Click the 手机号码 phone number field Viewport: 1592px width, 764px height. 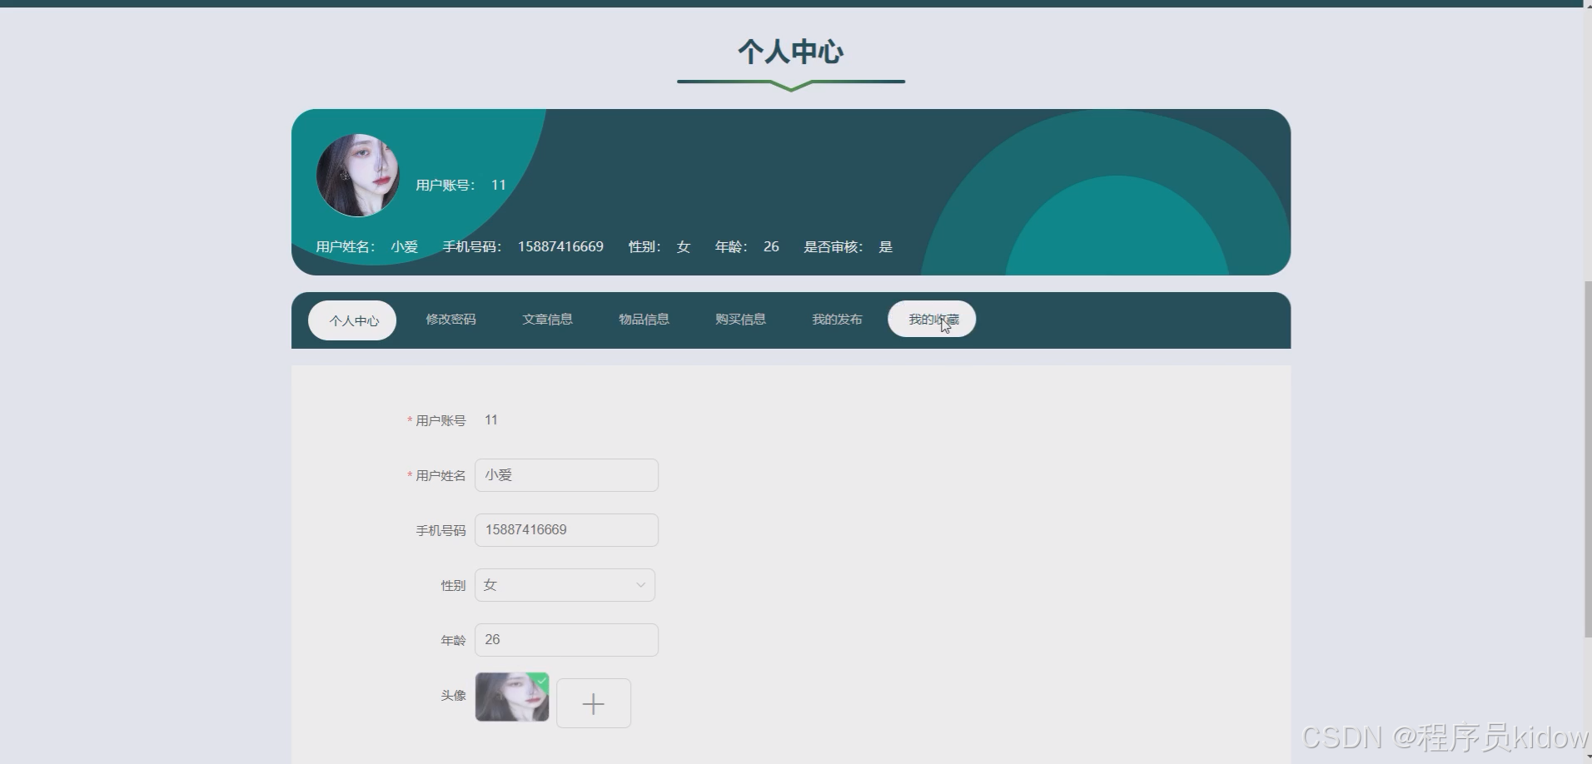pos(566,529)
